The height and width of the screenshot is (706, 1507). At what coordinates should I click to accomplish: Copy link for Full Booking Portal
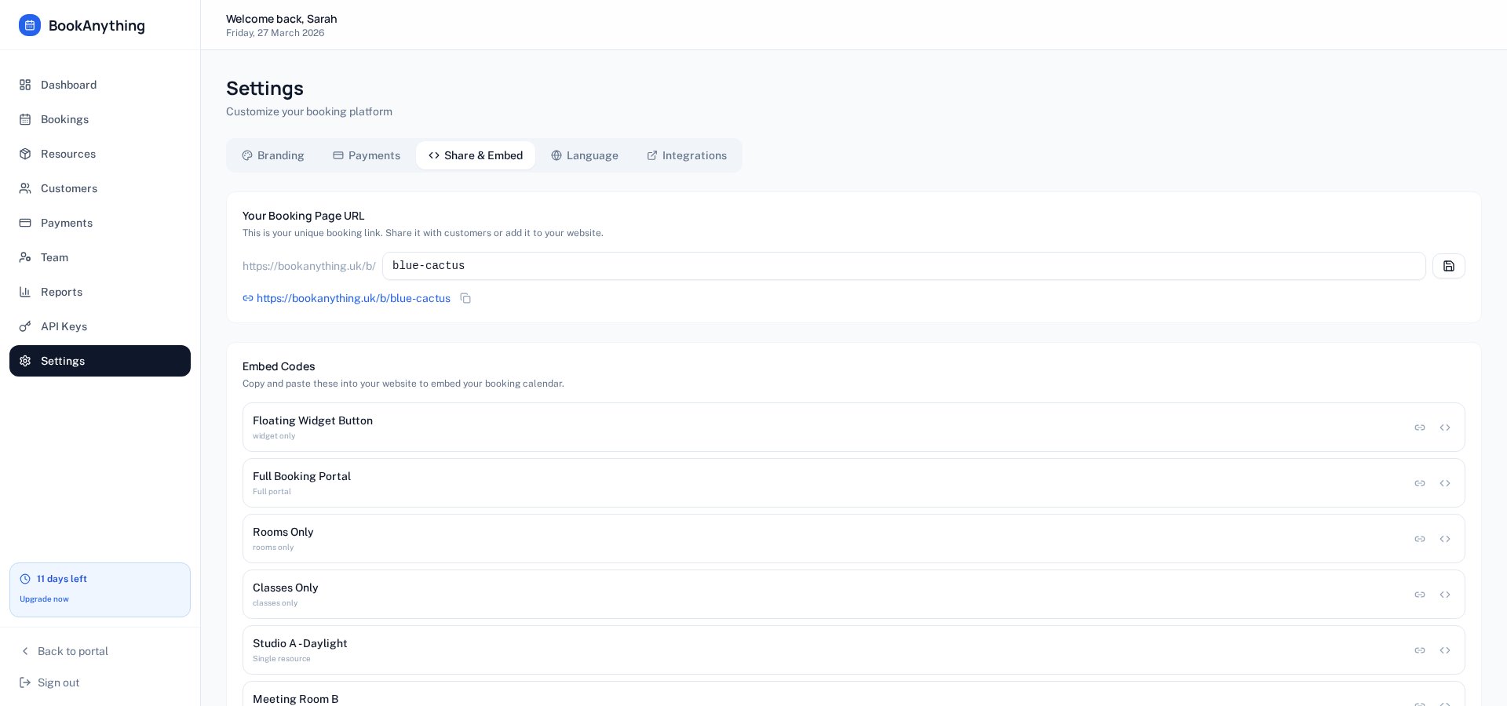point(1419,483)
